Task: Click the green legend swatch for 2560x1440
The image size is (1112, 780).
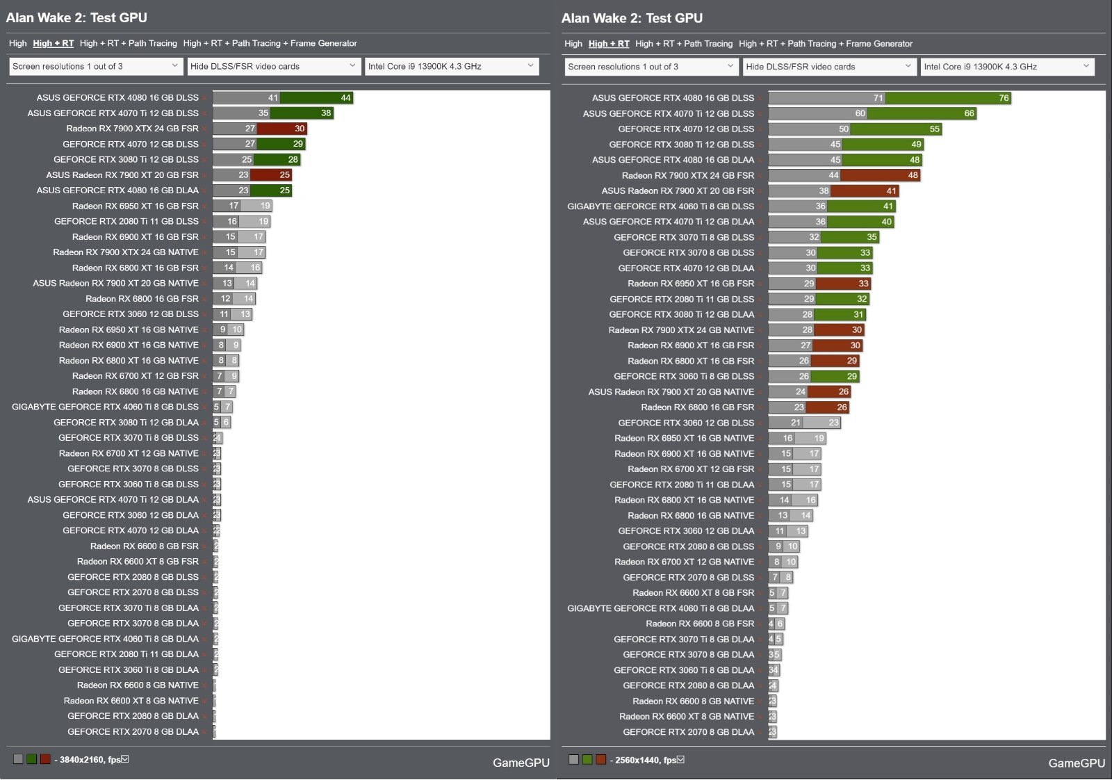Action: (587, 760)
